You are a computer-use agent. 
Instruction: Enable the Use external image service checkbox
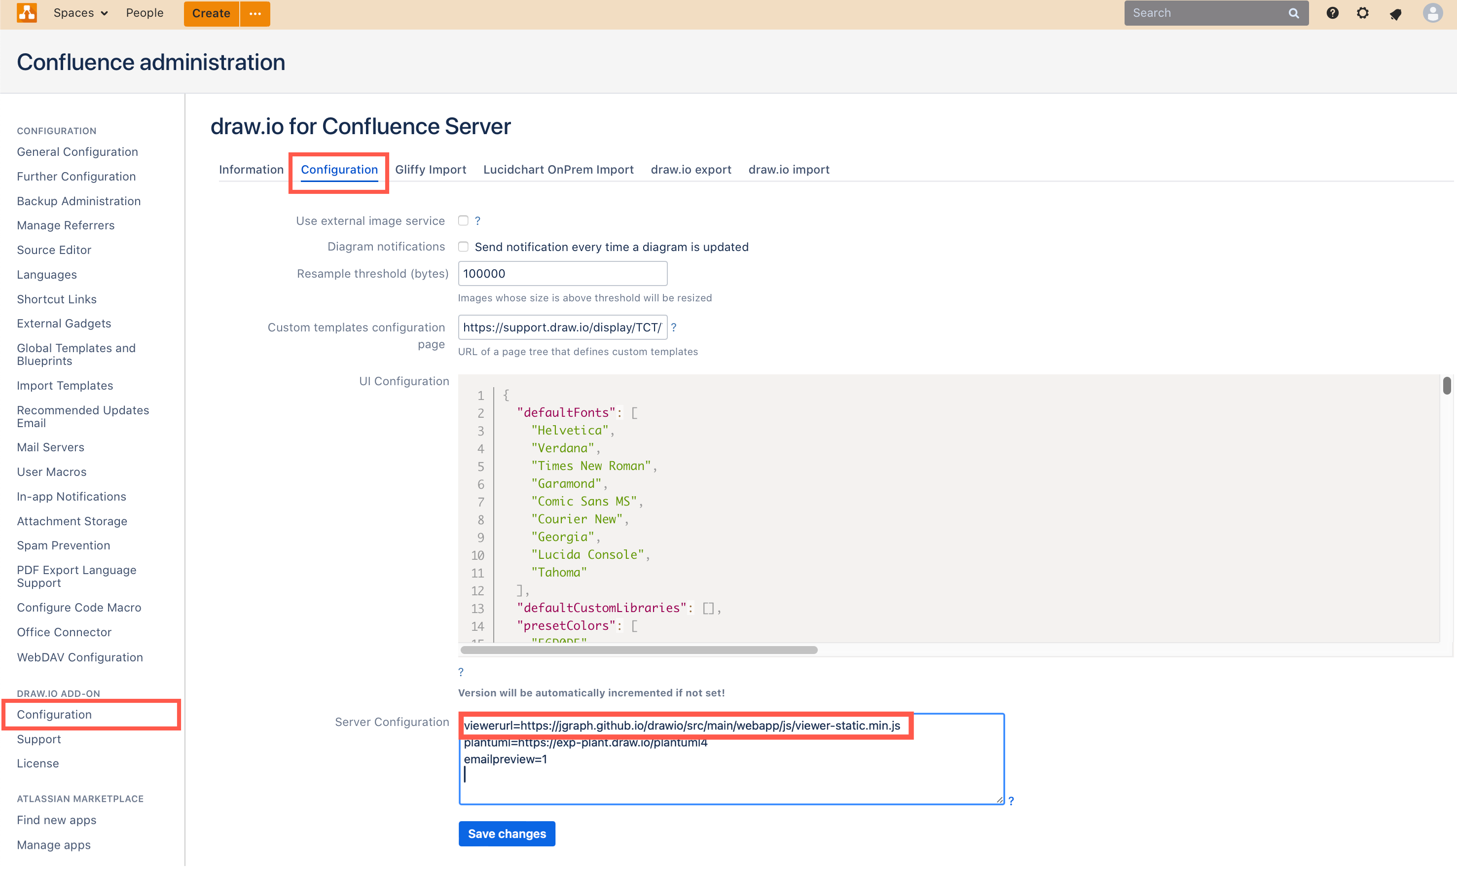463,220
